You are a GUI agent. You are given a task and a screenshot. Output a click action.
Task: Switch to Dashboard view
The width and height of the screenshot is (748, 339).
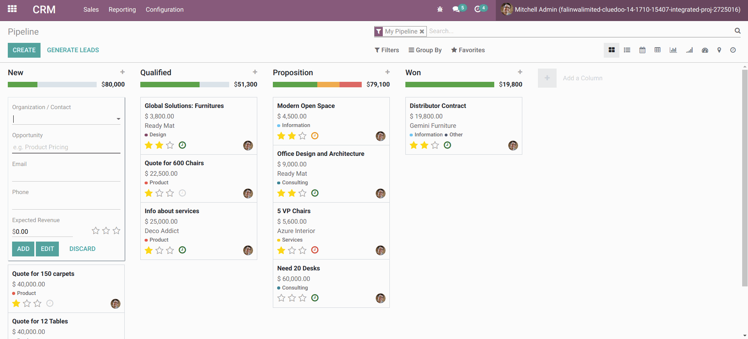(705, 50)
